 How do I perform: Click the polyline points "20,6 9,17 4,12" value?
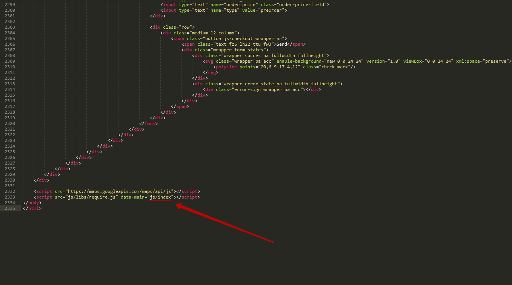tap(278, 67)
